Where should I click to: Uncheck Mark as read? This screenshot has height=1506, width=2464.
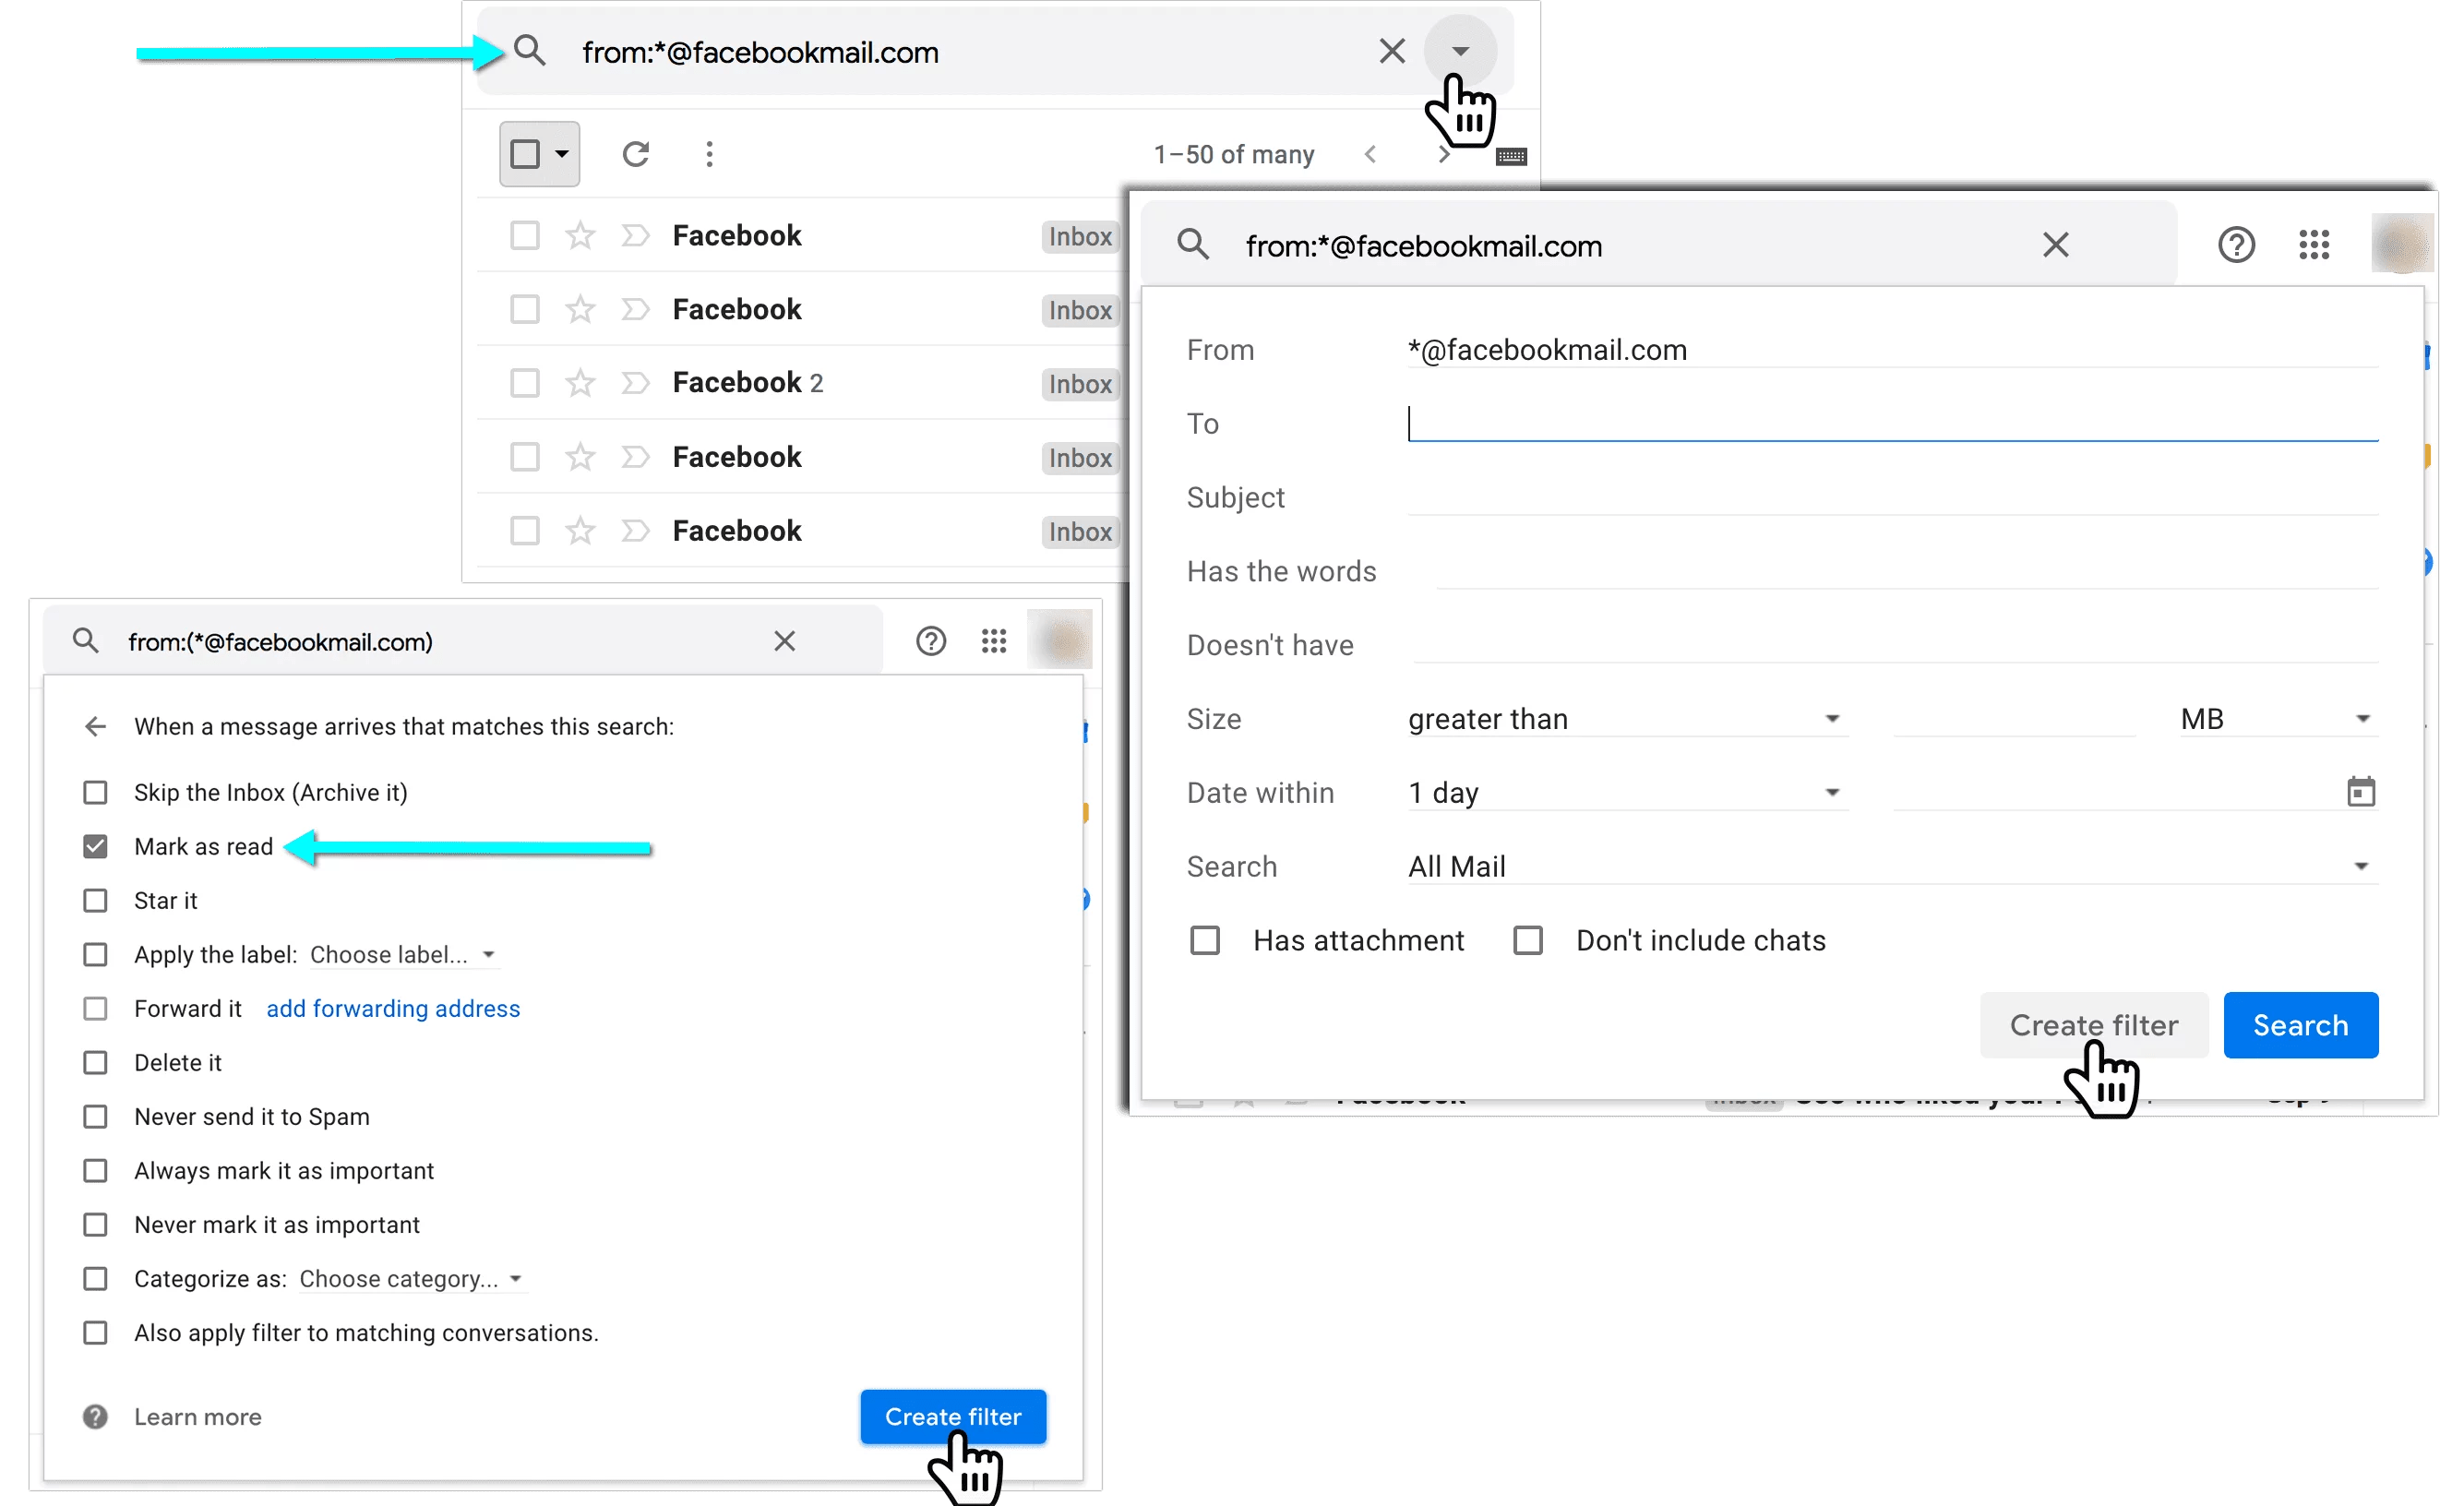coord(95,847)
